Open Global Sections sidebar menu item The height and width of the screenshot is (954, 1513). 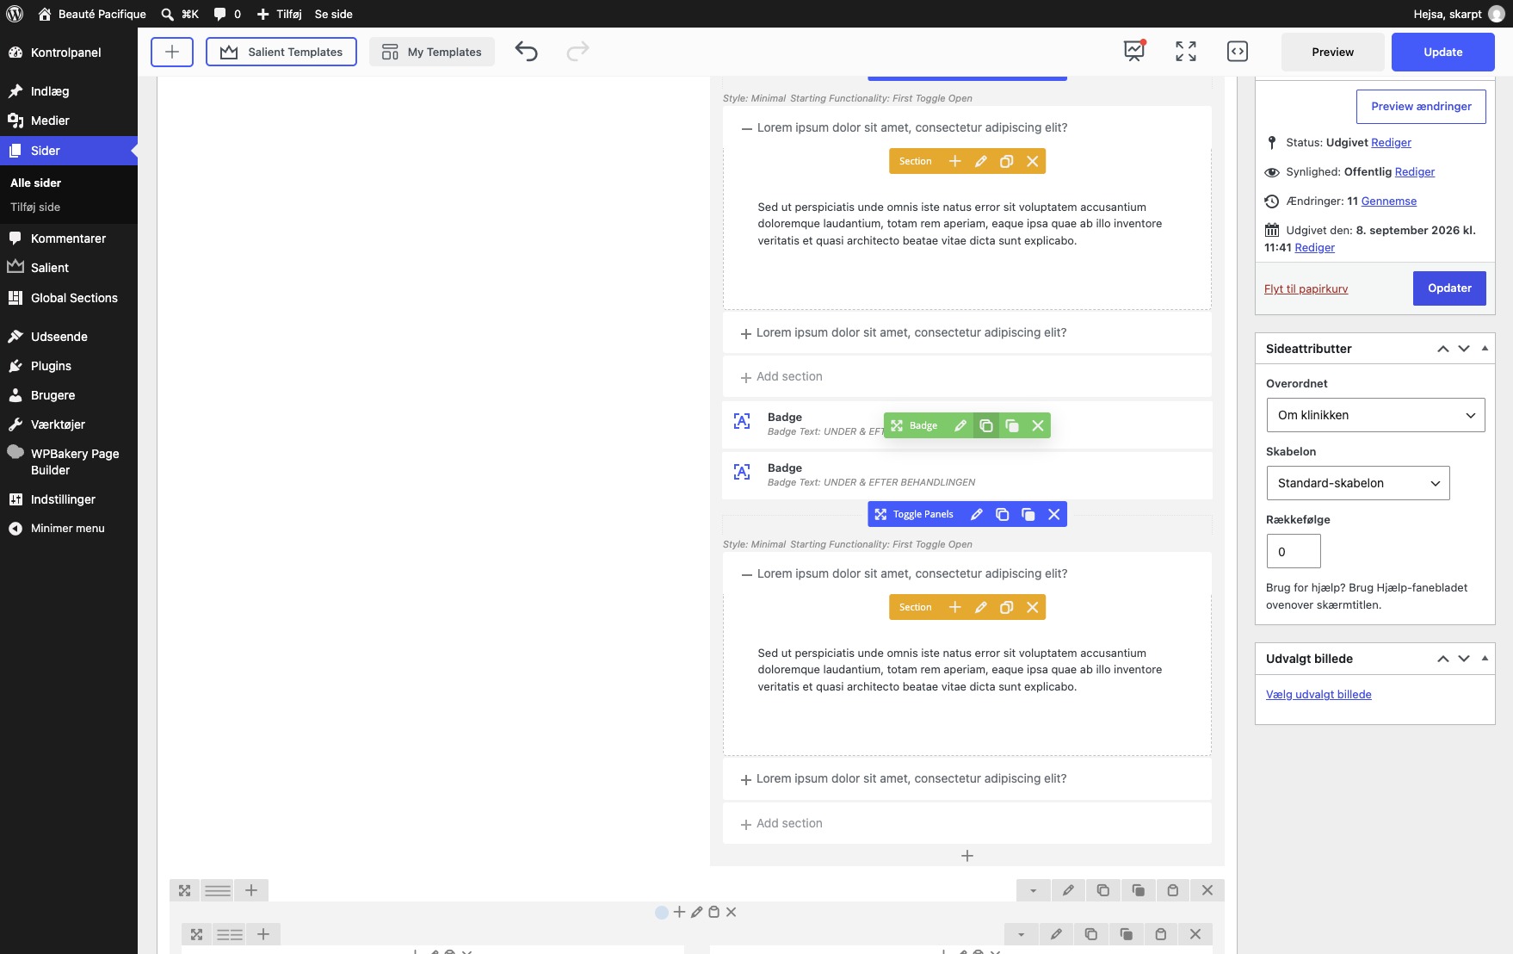click(74, 298)
